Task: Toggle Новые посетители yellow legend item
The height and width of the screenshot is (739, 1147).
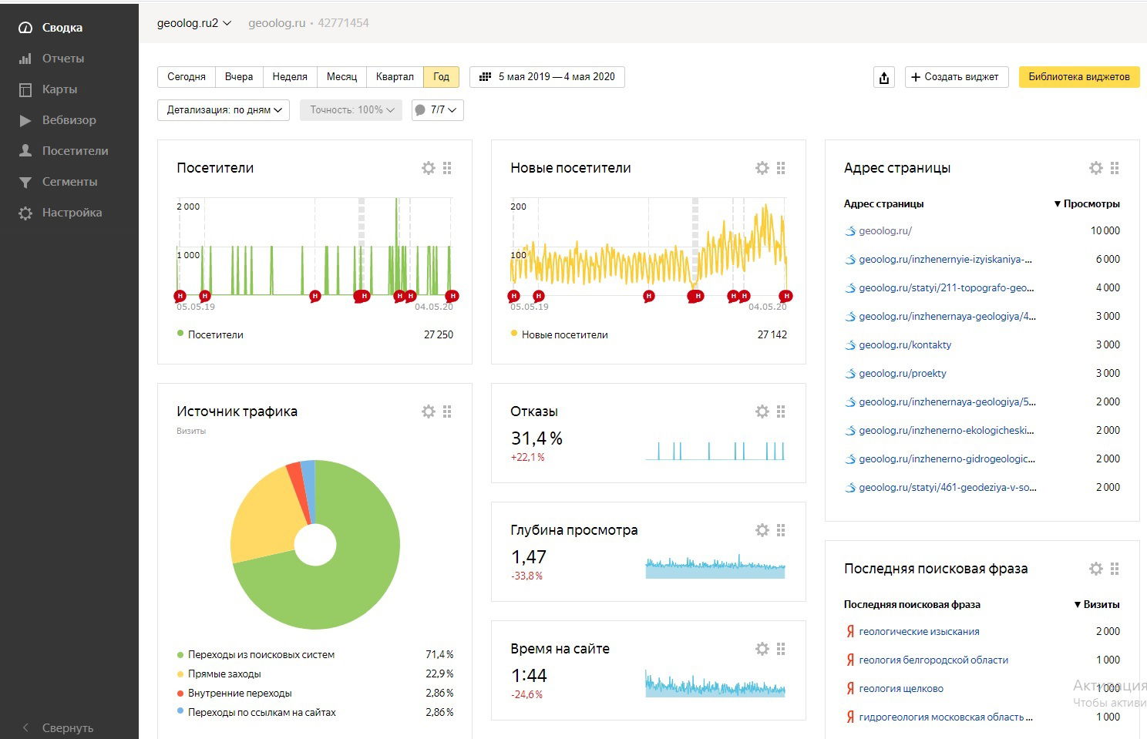Action: point(559,335)
